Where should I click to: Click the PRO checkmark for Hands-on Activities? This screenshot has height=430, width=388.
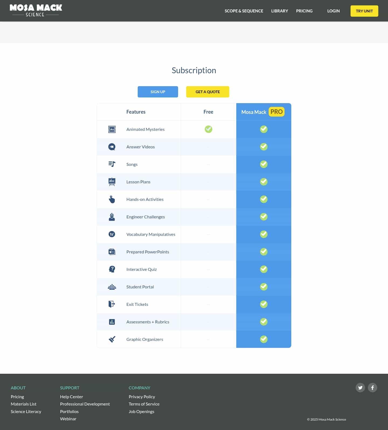coord(264,199)
